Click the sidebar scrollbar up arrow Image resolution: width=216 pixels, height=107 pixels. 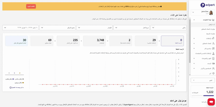[x=190, y=18]
